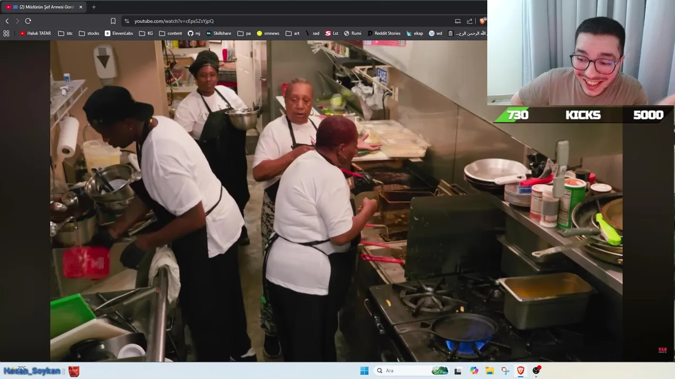Bookmark this page with the bookmark icon
This screenshot has height=379, width=675.
(x=113, y=21)
